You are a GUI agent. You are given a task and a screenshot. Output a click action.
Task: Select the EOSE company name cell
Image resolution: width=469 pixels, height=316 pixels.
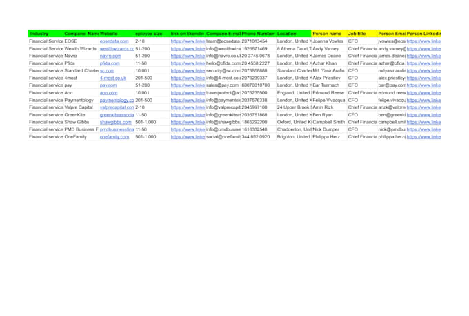(x=81, y=41)
